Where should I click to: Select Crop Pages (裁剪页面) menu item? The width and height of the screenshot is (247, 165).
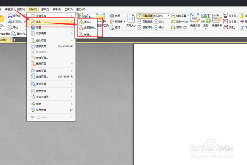(51, 71)
